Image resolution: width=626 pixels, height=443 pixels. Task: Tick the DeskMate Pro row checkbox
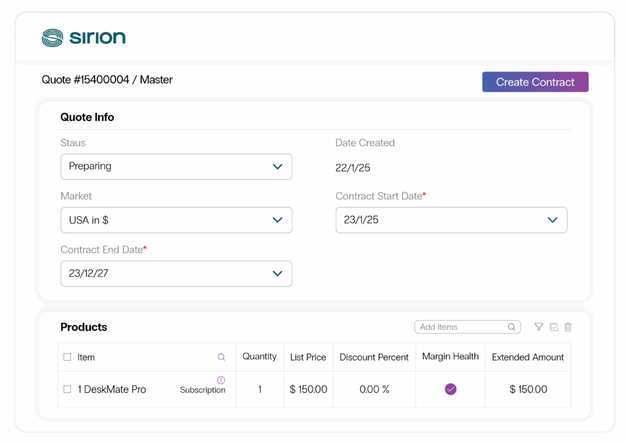coord(67,389)
